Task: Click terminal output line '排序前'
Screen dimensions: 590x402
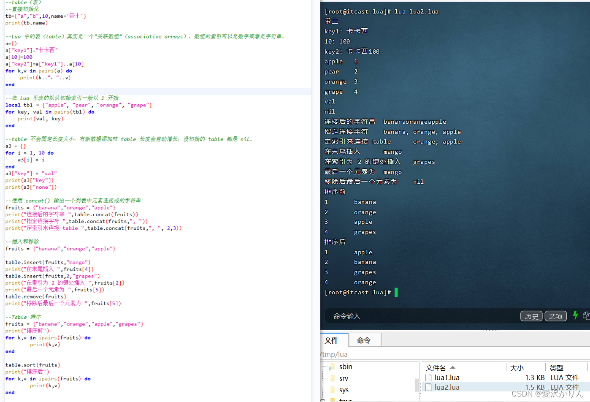Action: tap(335, 192)
